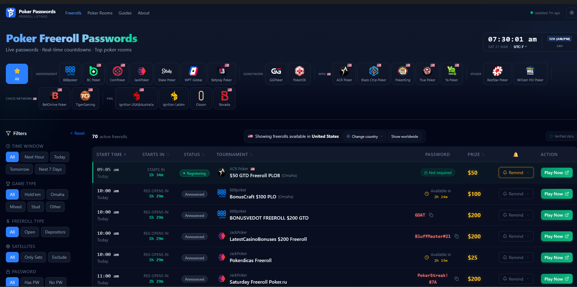Sort table by Status column
577x287 pixels.
[x=194, y=154]
